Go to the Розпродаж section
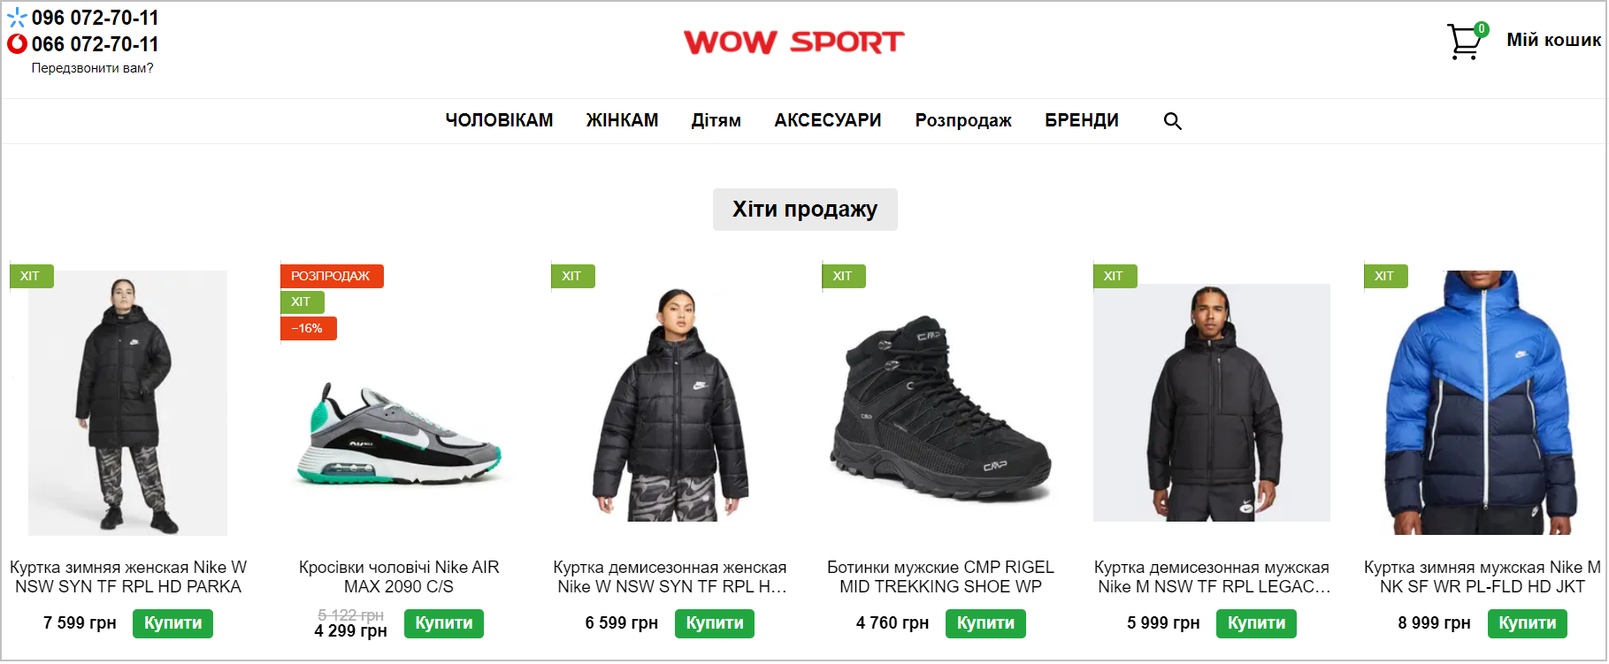The height and width of the screenshot is (664, 1609). (x=962, y=120)
